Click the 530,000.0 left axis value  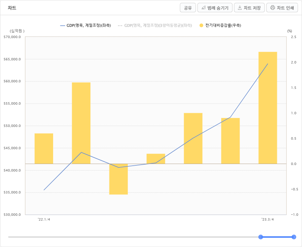(x=12, y=215)
